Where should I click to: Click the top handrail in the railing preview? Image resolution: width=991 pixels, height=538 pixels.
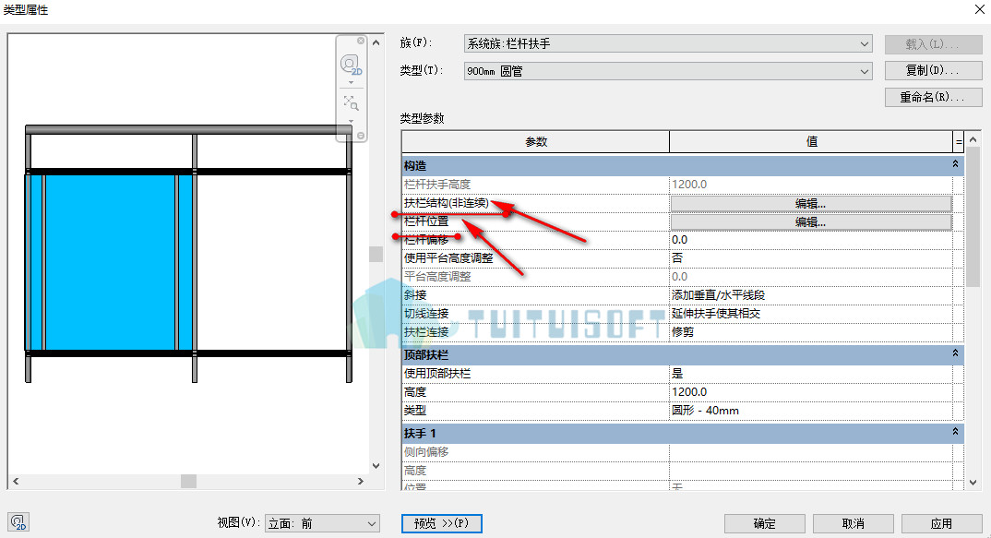pyautogui.click(x=188, y=129)
